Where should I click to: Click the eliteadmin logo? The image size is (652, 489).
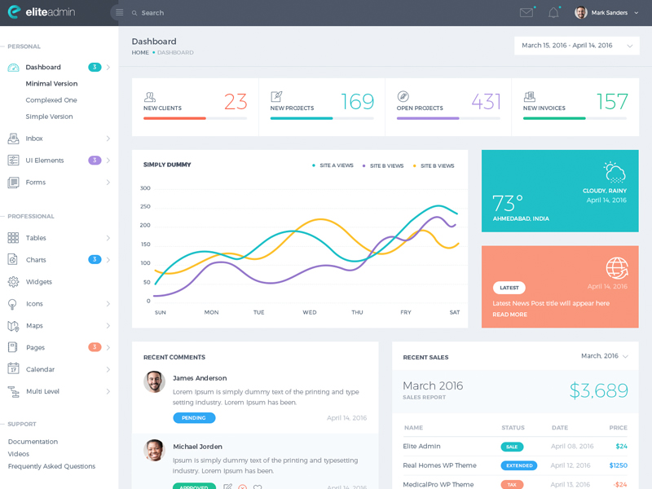tap(42, 12)
